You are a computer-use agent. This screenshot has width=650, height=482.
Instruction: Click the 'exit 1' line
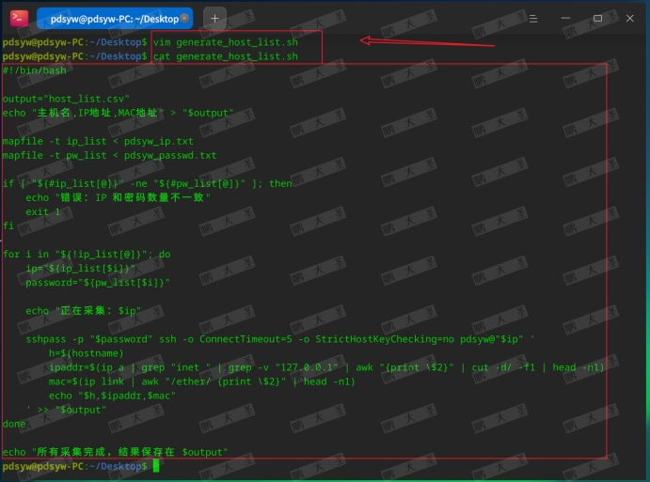(x=42, y=211)
